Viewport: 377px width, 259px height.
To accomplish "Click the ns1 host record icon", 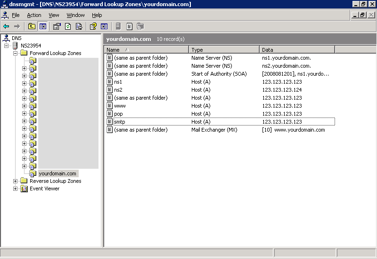I will pyautogui.click(x=109, y=81).
